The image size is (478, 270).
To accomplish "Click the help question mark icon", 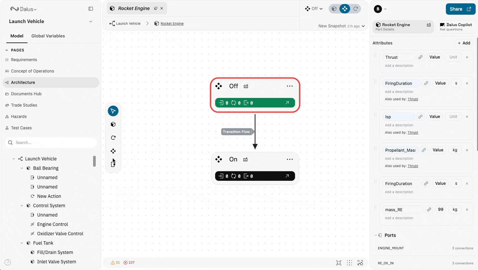I will (8, 262).
